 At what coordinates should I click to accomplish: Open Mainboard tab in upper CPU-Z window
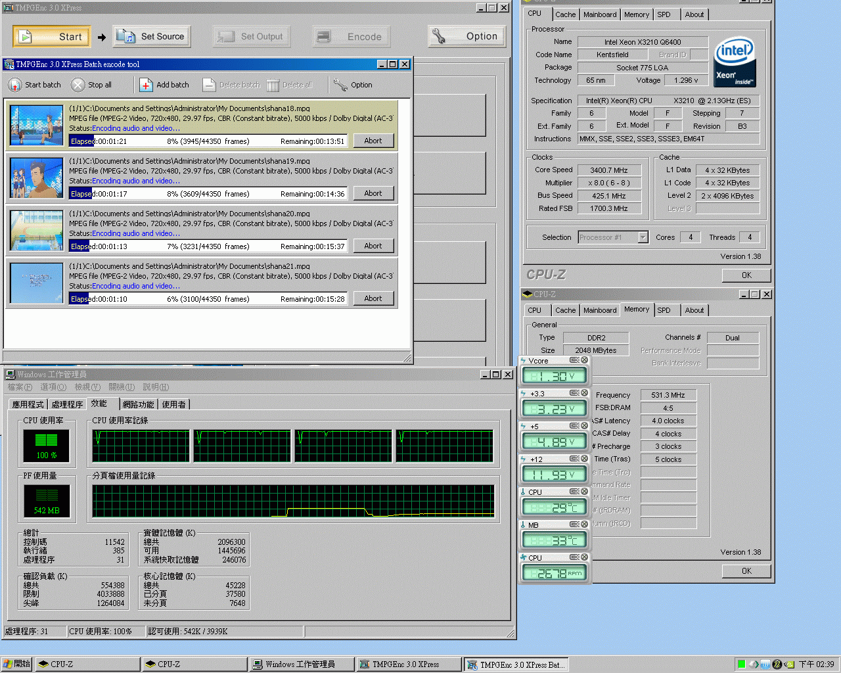tap(600, 14)
